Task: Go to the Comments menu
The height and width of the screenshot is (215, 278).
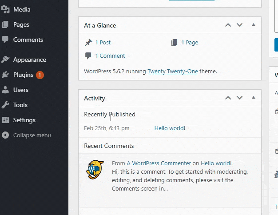Action: 28,40
